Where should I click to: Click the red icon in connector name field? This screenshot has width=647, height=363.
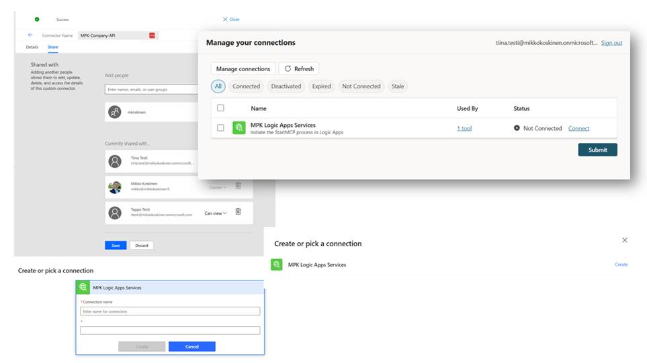tap(152, 36)
